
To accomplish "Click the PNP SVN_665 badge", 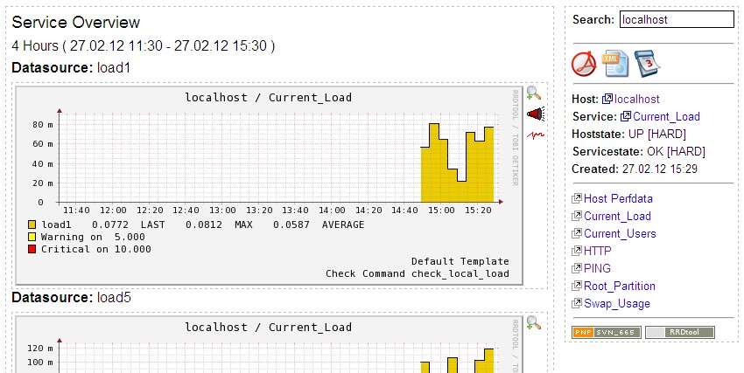I will pyautogui.click(x=607, y=332).
